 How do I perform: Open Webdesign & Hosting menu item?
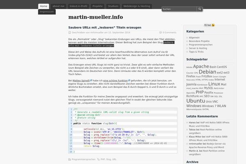coord(137,6)
